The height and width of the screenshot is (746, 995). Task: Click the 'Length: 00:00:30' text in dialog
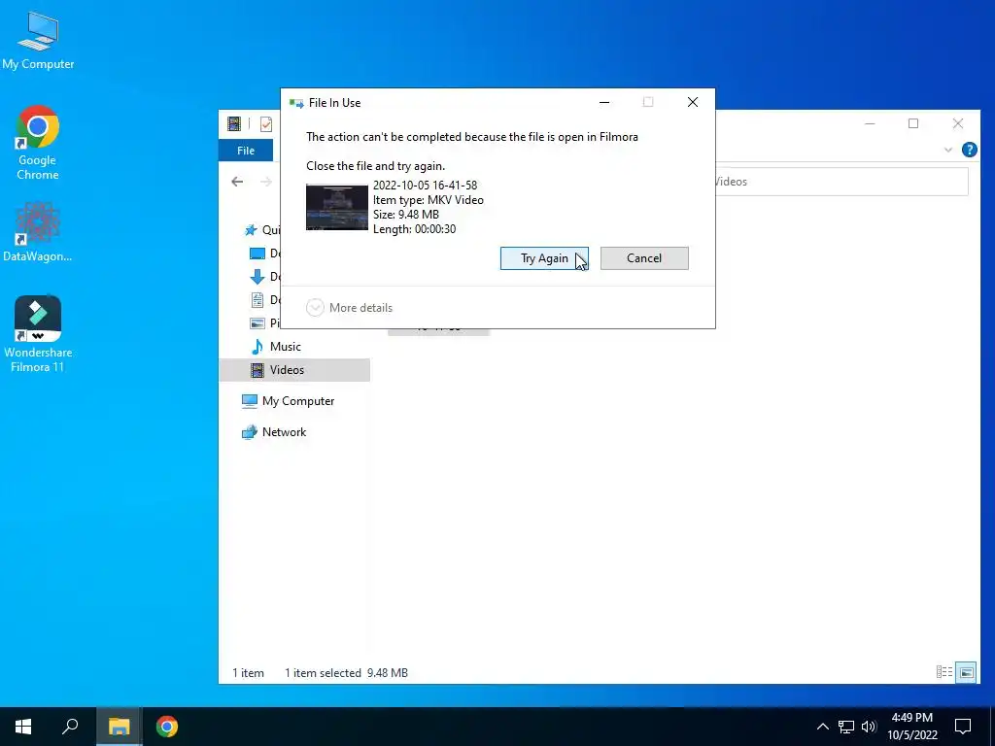[414, 229]
